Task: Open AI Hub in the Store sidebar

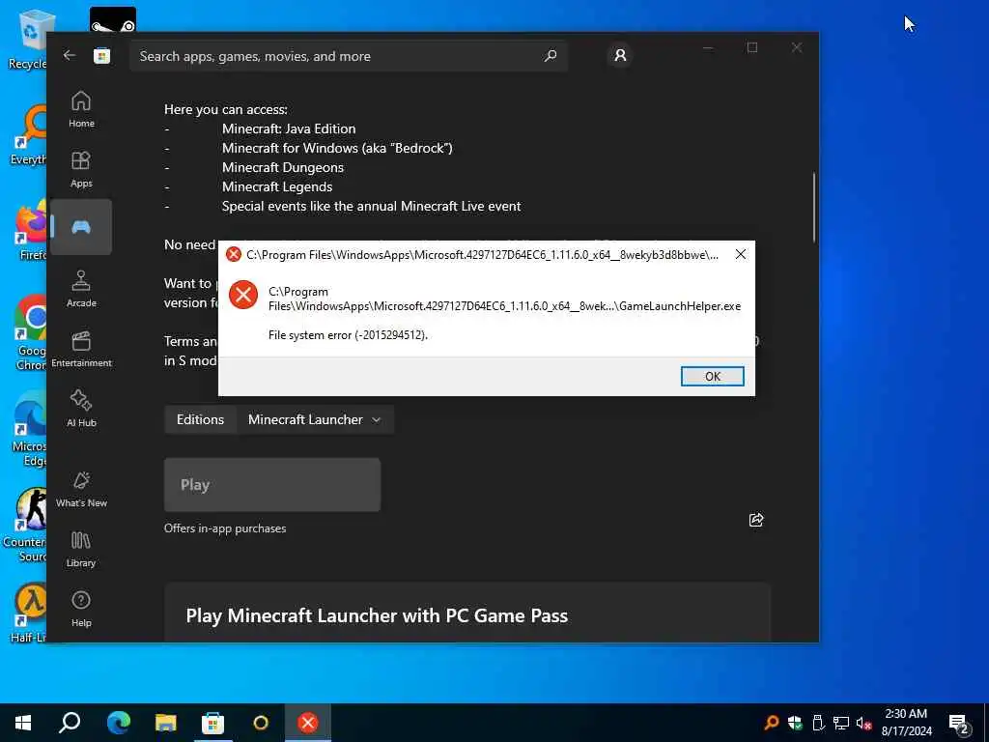Action: click(81, 409)
